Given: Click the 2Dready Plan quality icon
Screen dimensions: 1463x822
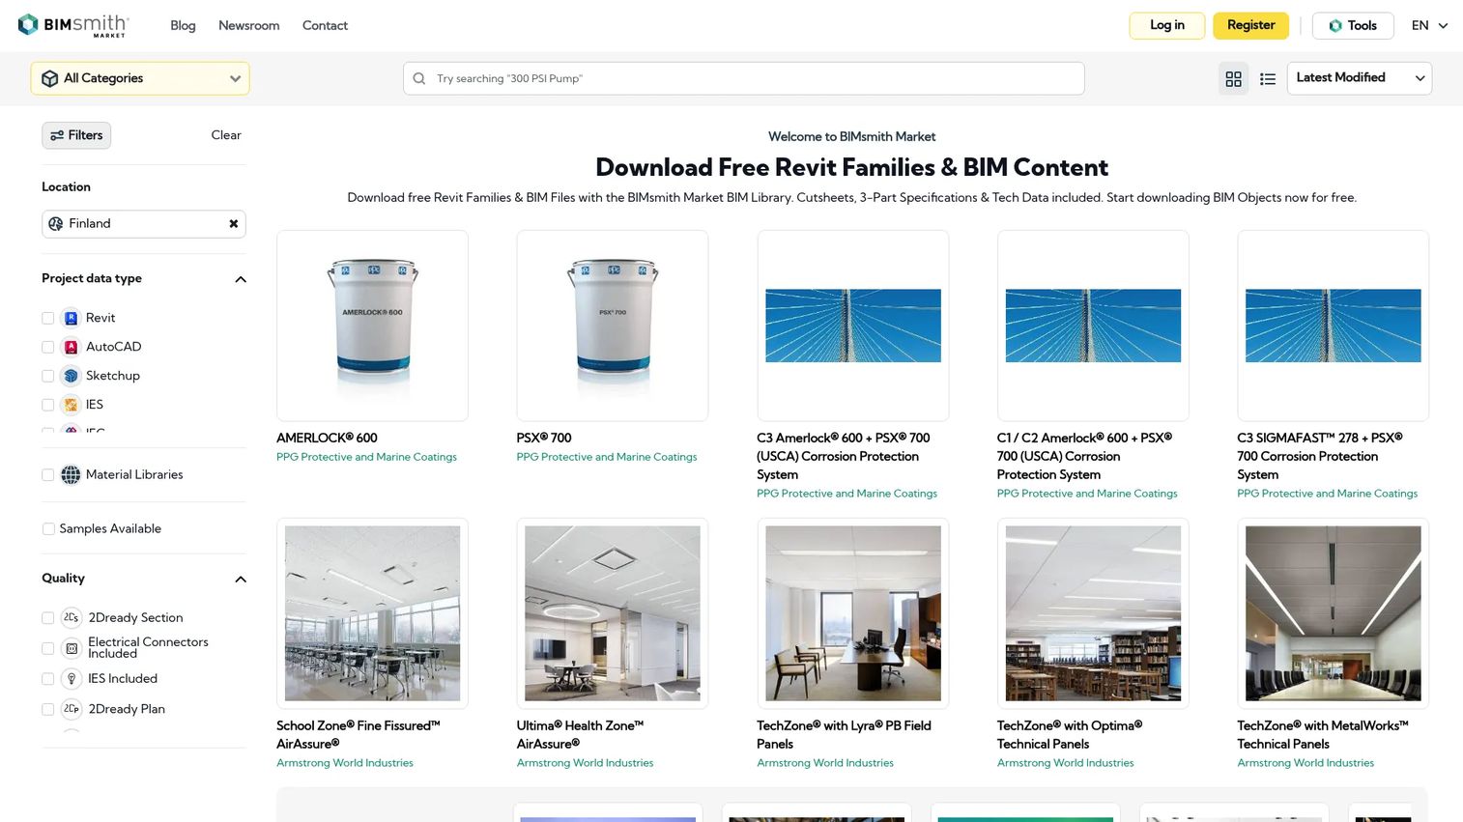Looking at the screenshot, I should (72, 708).
